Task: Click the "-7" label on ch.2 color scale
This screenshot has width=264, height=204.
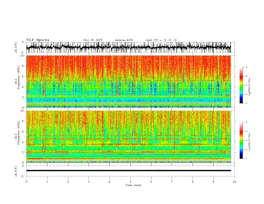Action: pos(246,159)
